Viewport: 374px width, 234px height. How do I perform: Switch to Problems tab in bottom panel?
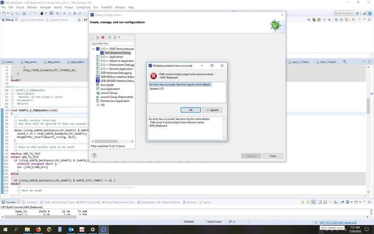coord(30,202)
